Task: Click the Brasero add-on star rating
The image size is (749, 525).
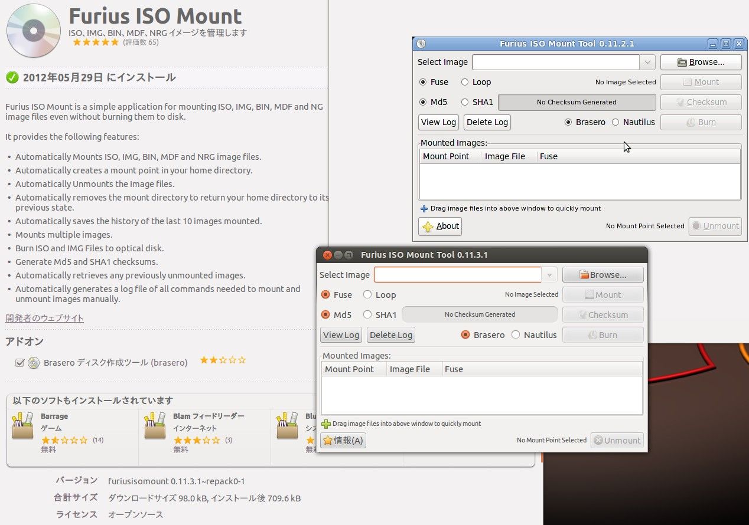Action: [x=223, y=360]
